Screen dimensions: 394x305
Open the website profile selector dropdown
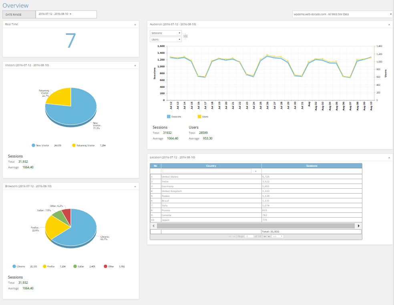[x=342, y=14]
